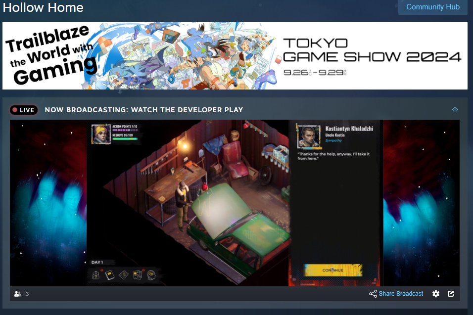Click the head-profile thoughts icon in the game
The height and width of the screenshot is (315, 473).
(x=151, y=275)
